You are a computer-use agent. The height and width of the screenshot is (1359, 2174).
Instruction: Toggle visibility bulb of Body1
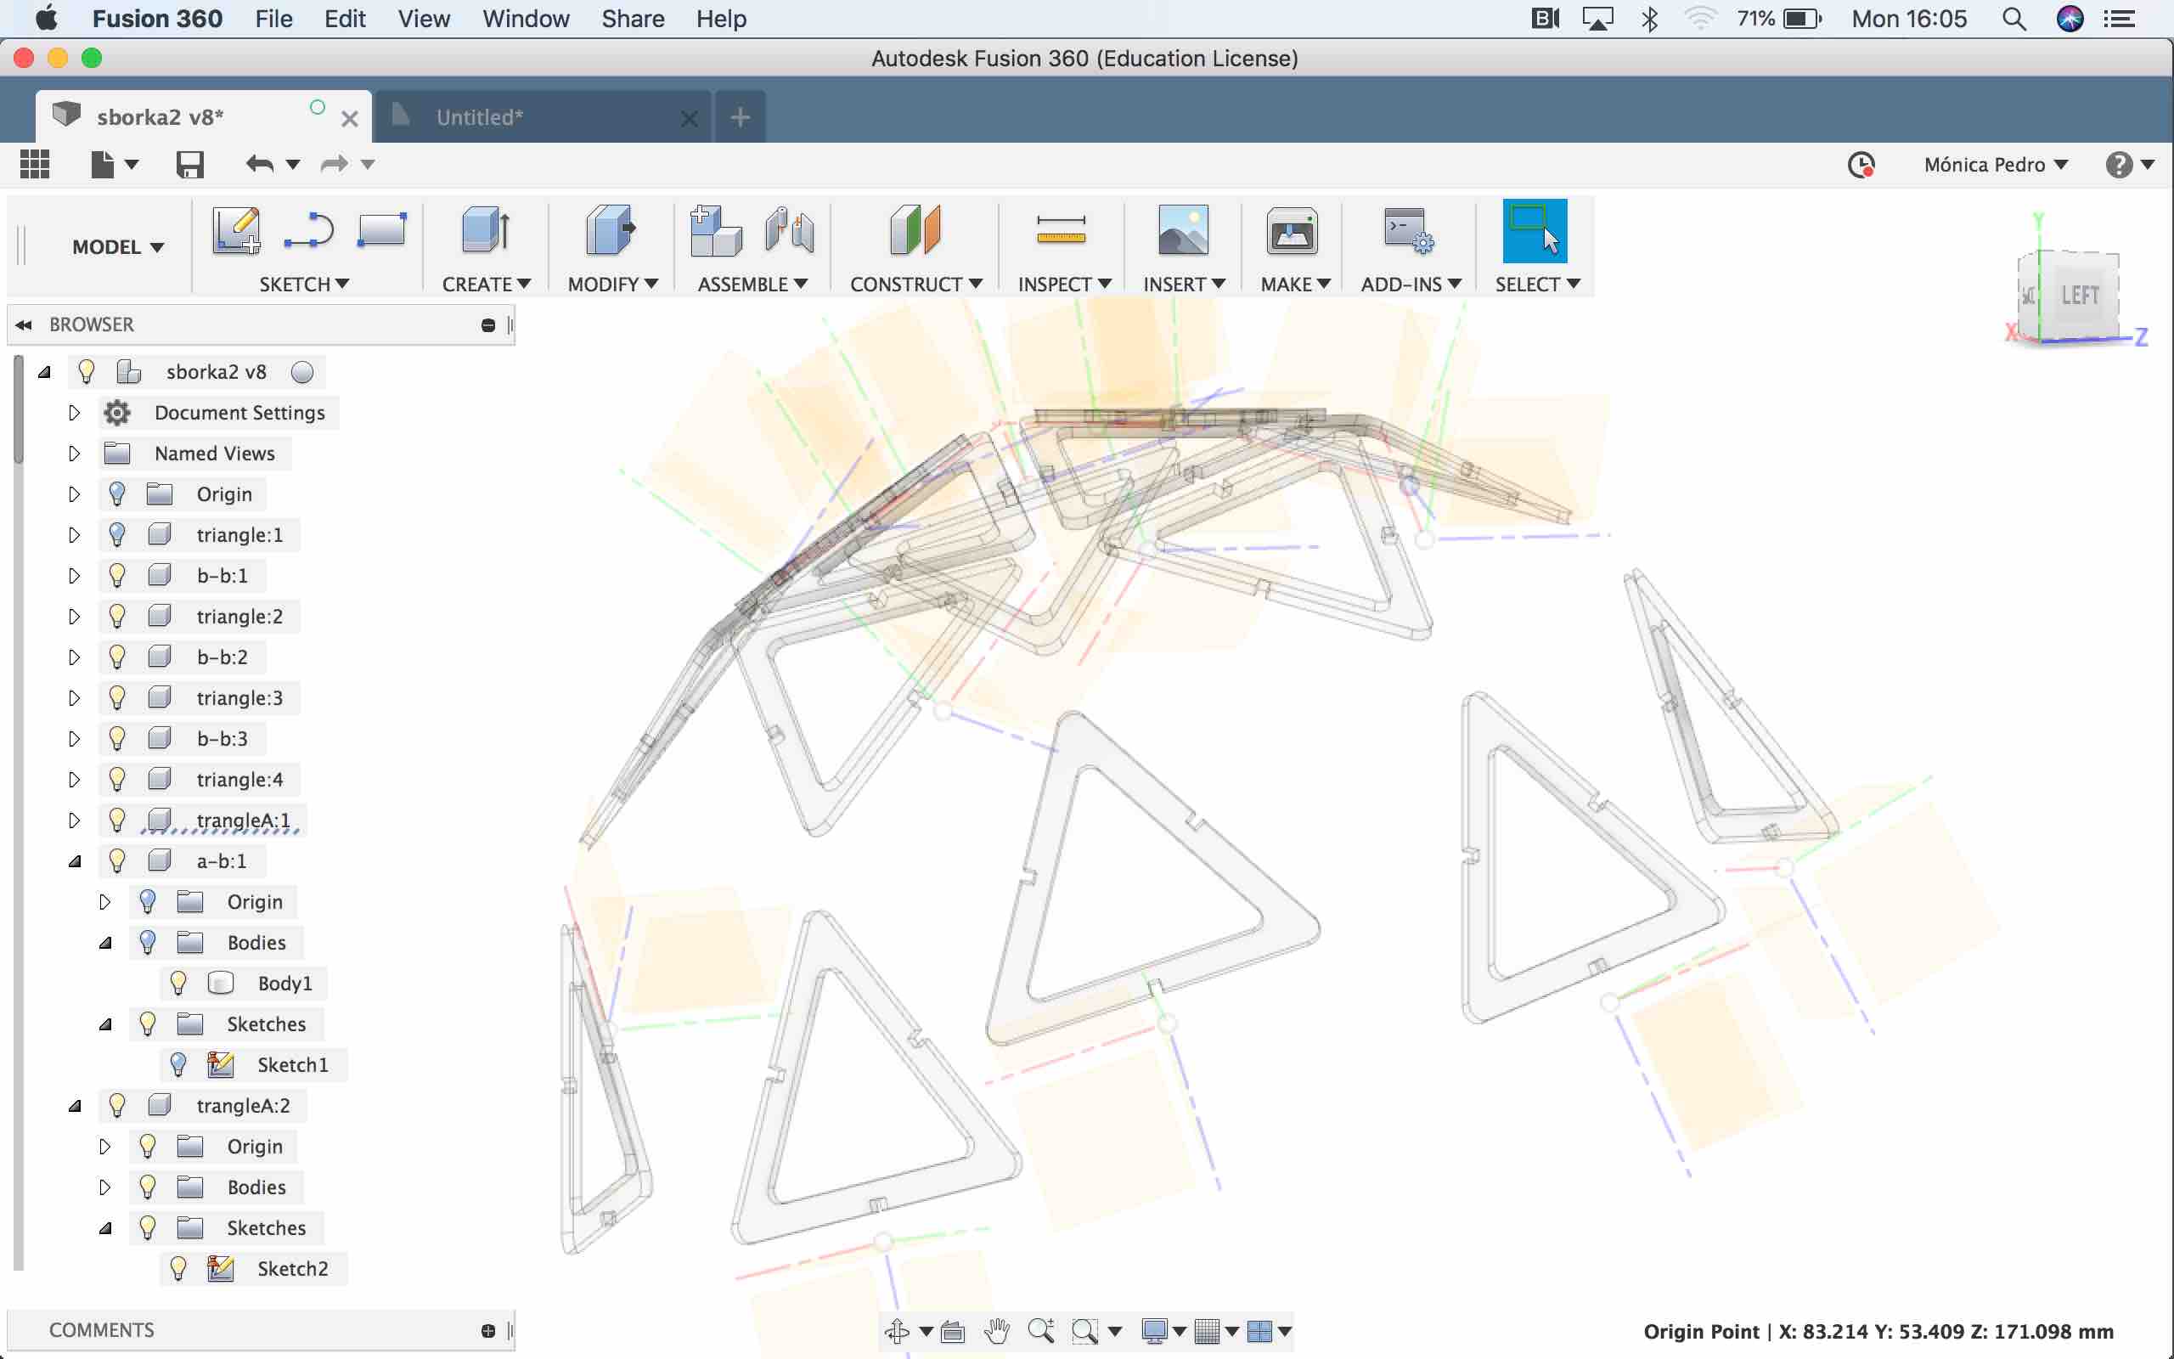[x=177, y=984]
